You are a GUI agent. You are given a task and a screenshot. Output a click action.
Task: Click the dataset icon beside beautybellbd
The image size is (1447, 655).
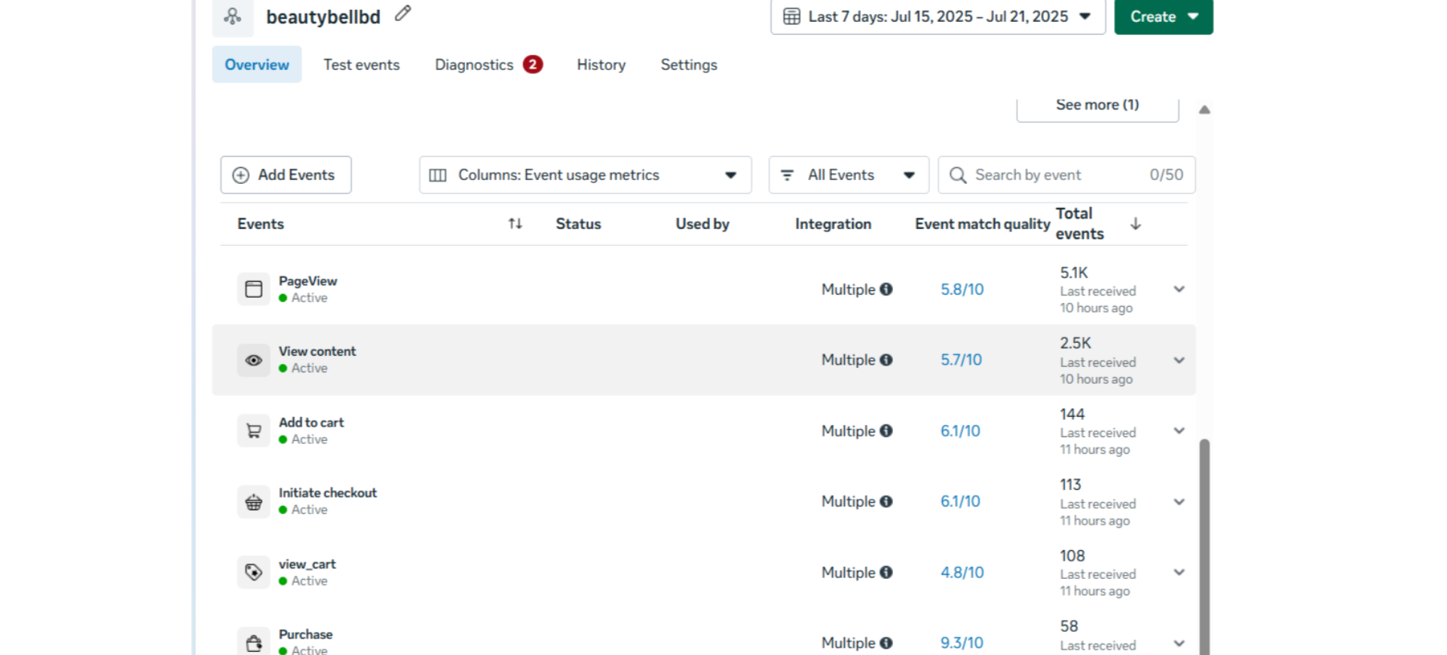pos(233,17)
